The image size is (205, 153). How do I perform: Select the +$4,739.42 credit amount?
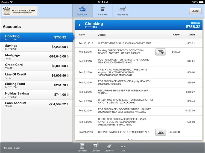coord(174,132)
